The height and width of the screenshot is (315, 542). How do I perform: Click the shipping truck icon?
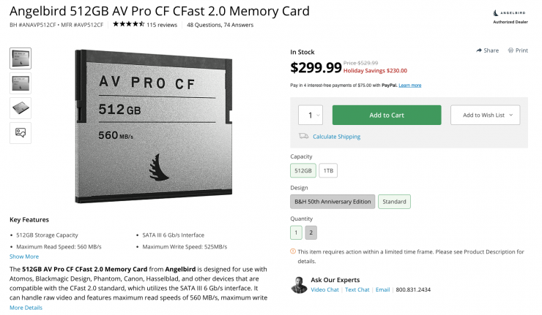[303, 136]
